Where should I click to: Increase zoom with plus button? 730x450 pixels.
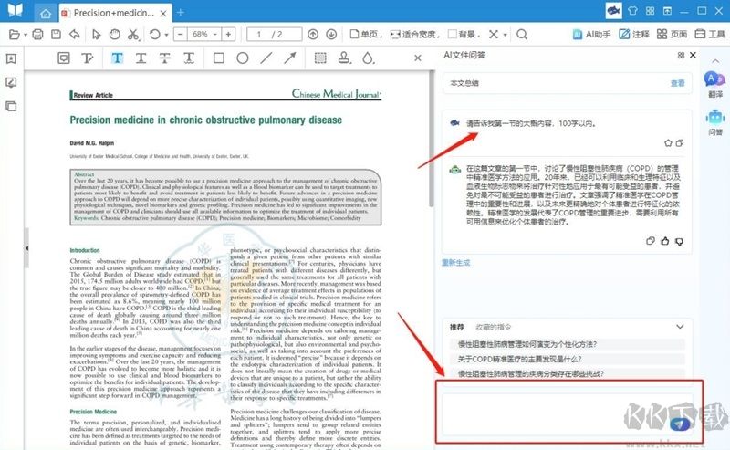coord(228,34)
